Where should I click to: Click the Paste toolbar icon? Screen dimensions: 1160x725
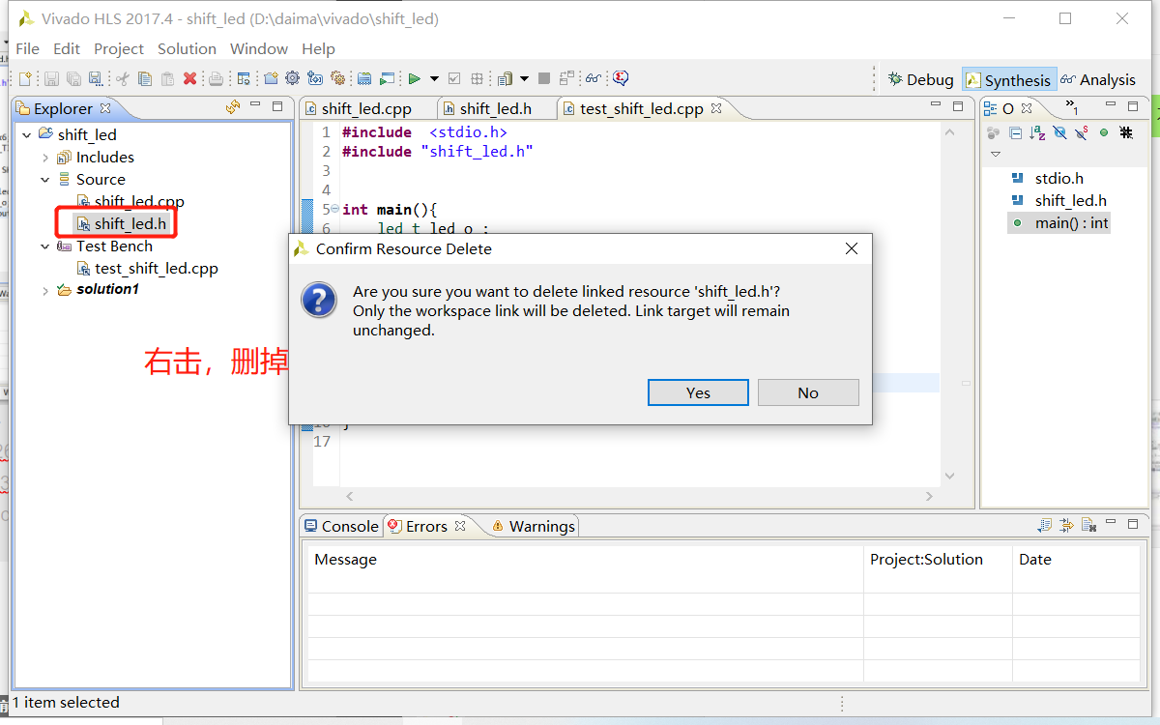point(167,78)
